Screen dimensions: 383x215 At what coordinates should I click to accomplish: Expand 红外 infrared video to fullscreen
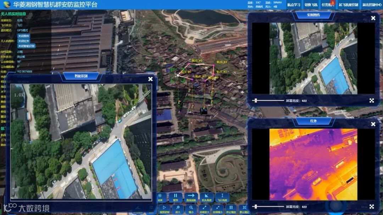tap(372, 207)
